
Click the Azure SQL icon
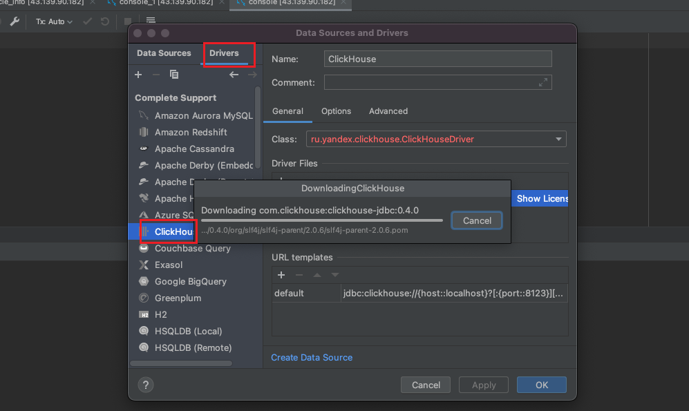(144, 215)
